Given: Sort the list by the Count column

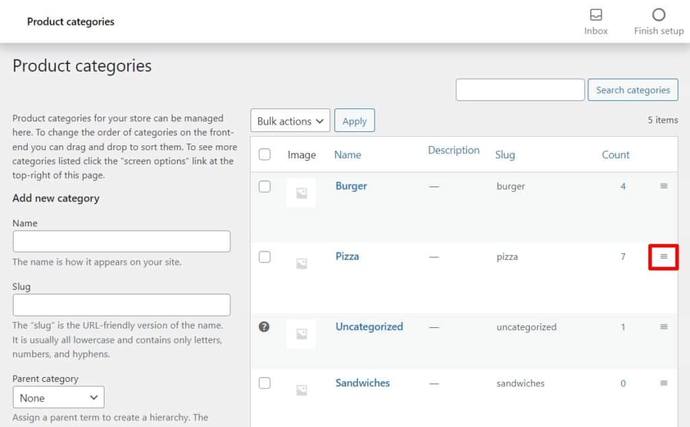Looking at the screenshot, I should click(x=615, y=154).
